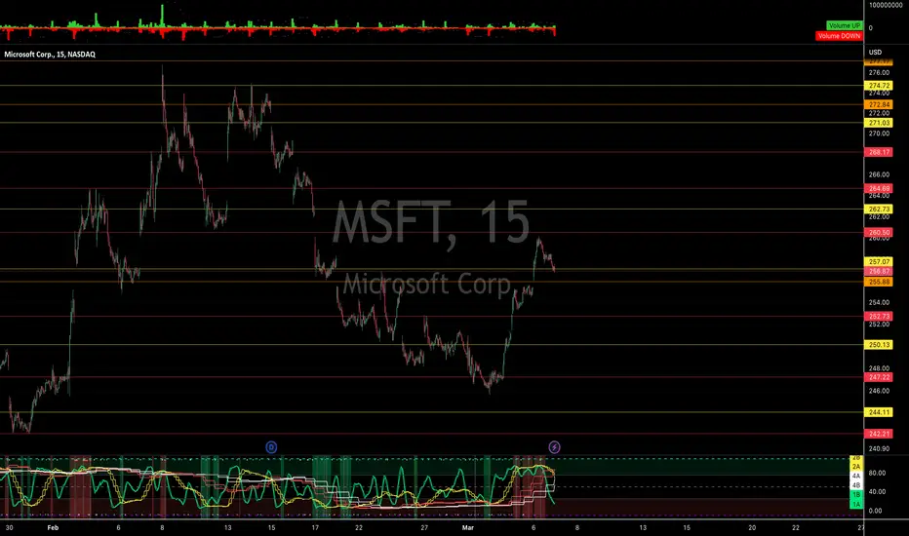Click the Microsoft Corp., 15, NASDAQ title
The width and height of the screenshot is (909, 536).
point(50,55)
